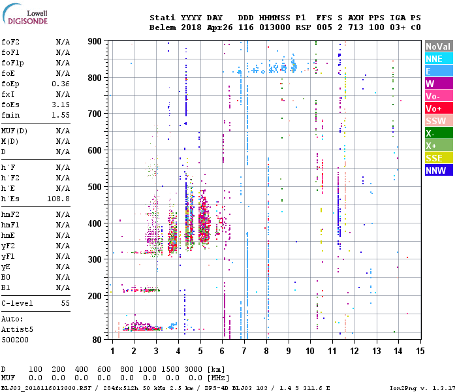Click the fmin value 1.55
The image size is (457, 392).
click(x=61, y=115)
